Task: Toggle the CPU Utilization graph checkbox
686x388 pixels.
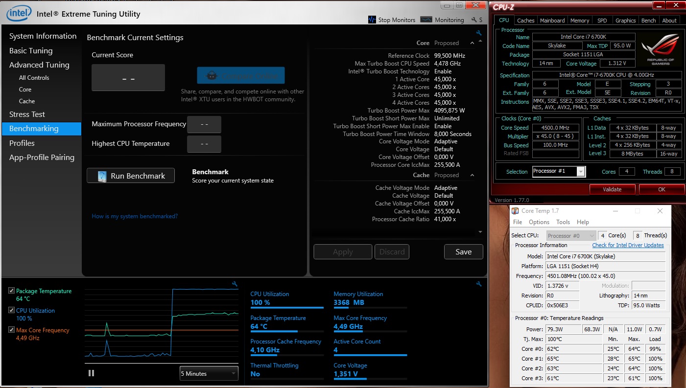Action: [x=11, y=310]
